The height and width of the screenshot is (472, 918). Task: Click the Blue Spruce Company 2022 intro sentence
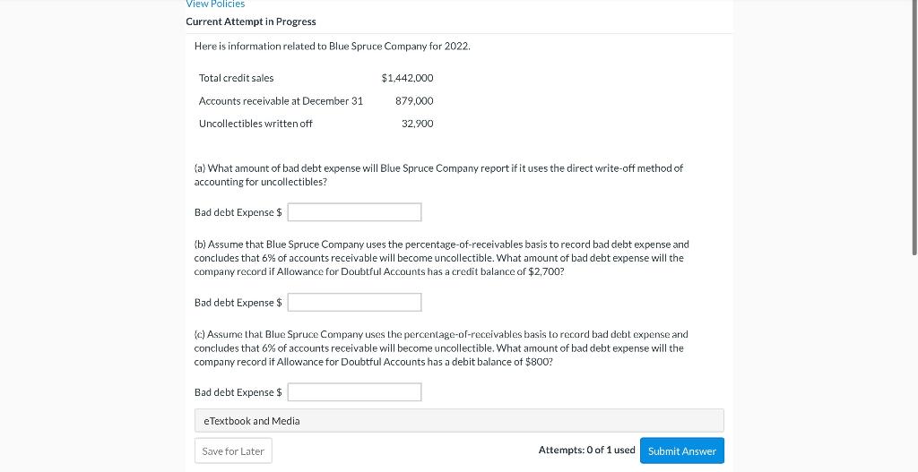pos(332,46)
